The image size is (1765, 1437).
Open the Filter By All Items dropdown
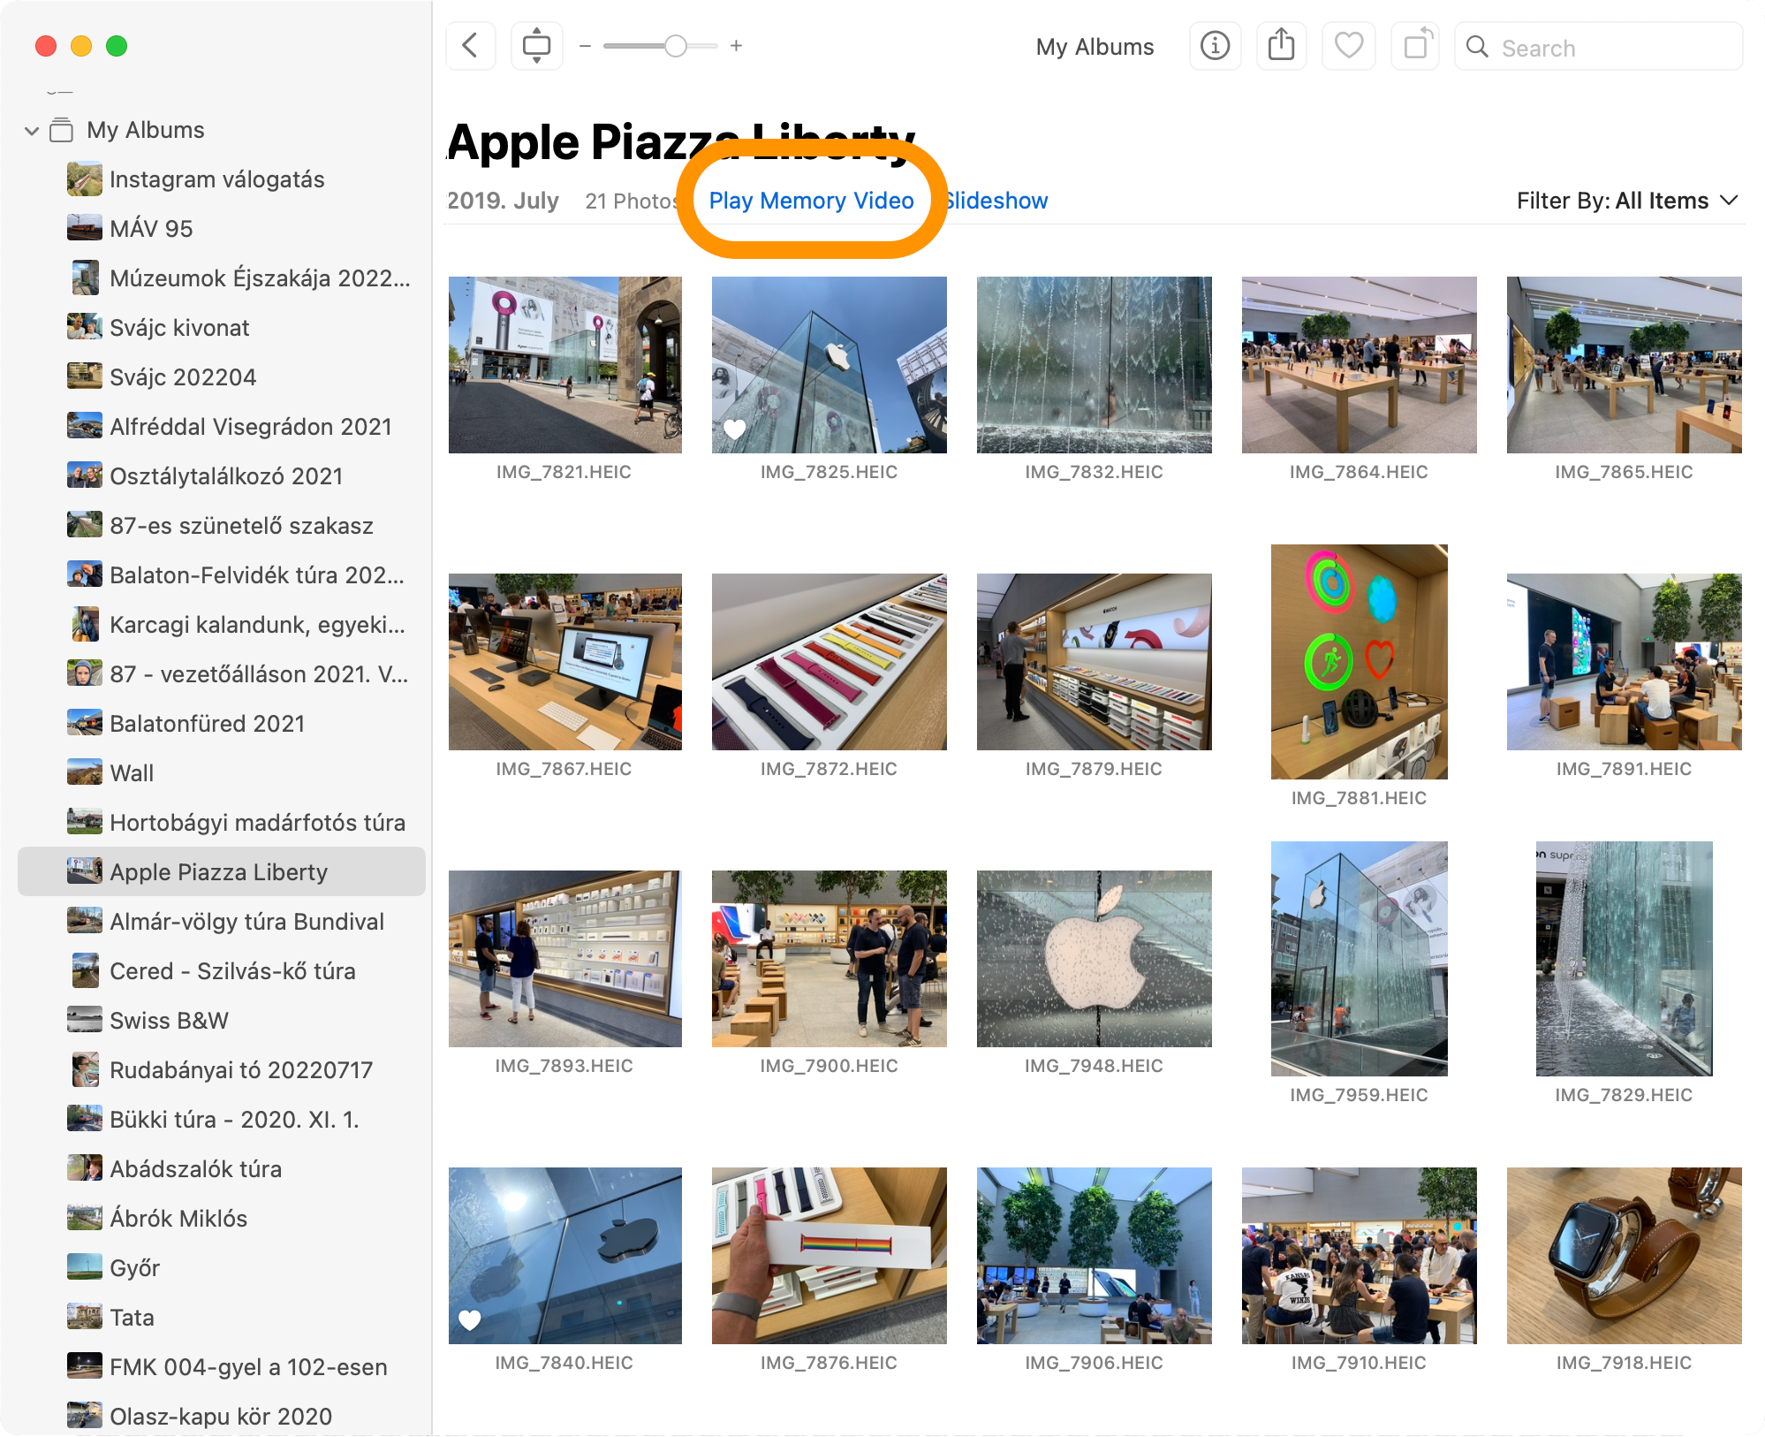tap(1627, 201)
